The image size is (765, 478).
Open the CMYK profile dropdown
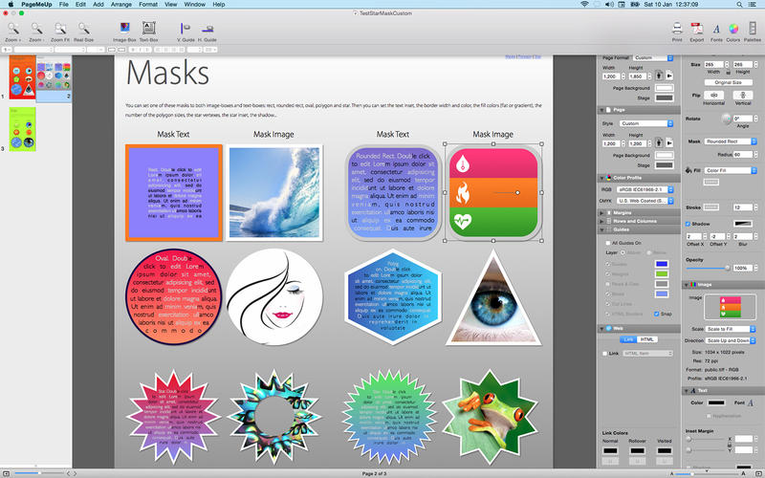point(645,201)
